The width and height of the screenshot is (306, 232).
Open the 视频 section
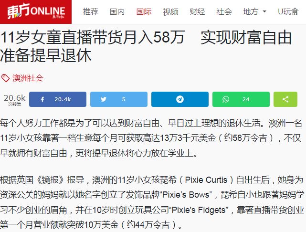[x=170, y=12]
